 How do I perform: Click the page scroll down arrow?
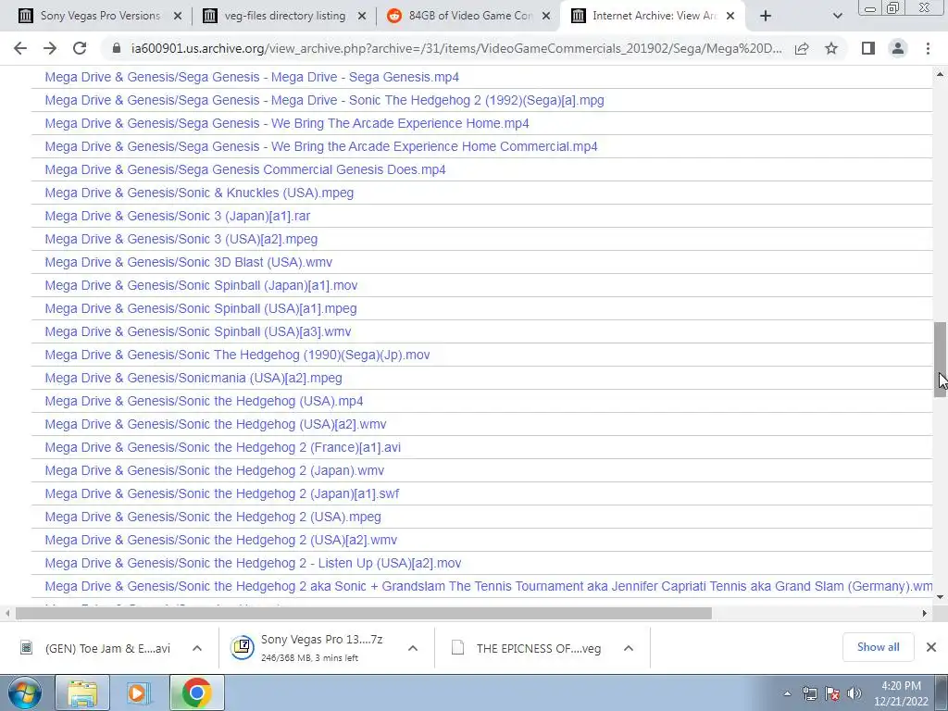[940, 597]
